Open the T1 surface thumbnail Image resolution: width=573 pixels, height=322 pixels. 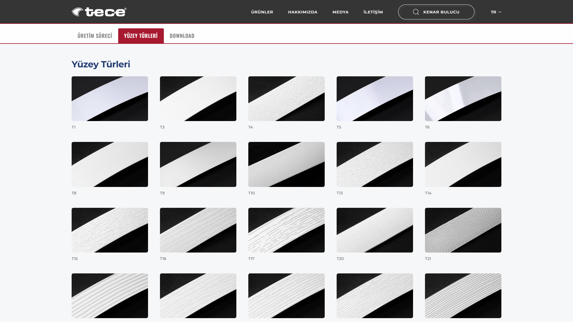click(x=110, y=99)
